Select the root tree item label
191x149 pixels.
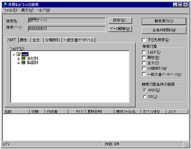[x=25, y=54]
